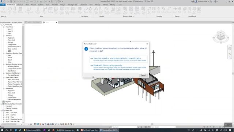Select the Ref Plane tool

194,11
